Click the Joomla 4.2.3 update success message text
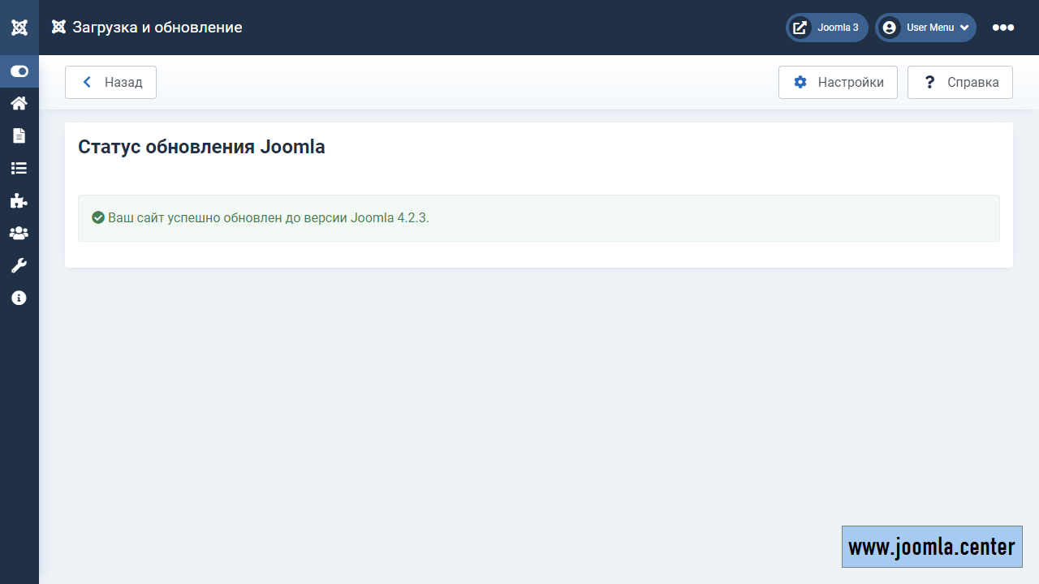The width and height of the screenshot is (1039, 584). point(268,218)
